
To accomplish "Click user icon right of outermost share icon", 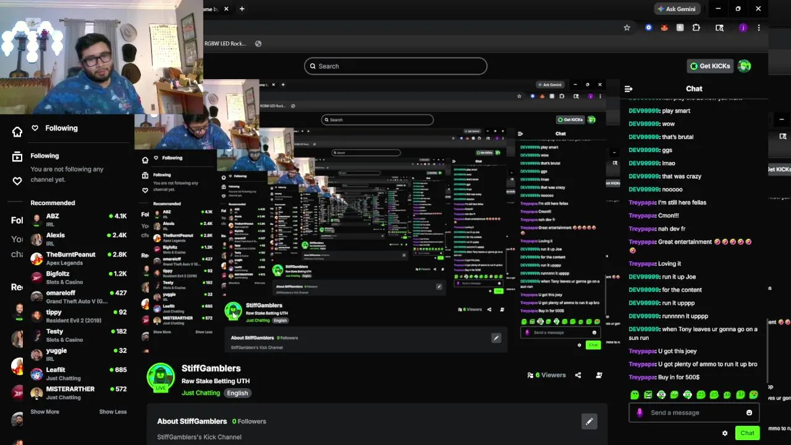I will tap(599, 375).
